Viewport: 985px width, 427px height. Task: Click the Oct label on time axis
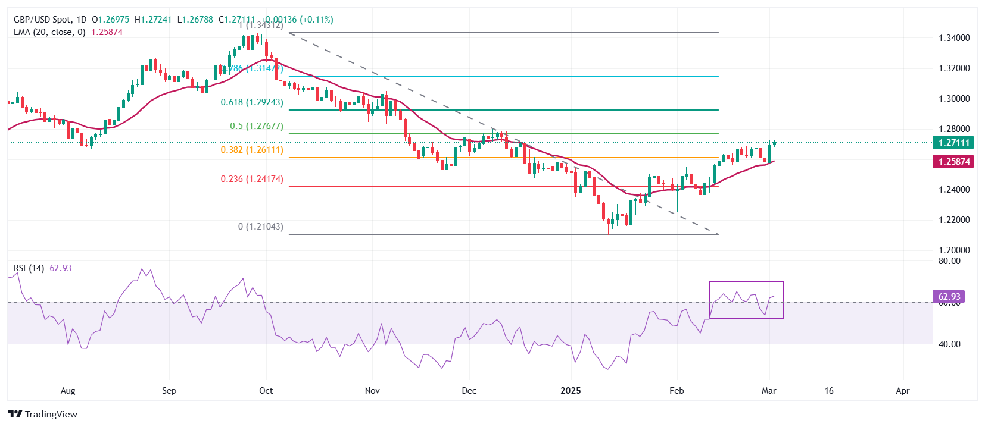266,391
